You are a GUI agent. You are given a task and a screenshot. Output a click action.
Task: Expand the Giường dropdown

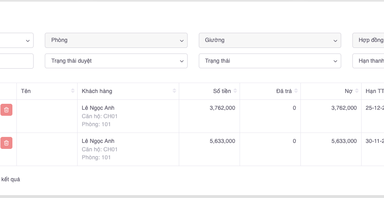(x=270, y=40)
